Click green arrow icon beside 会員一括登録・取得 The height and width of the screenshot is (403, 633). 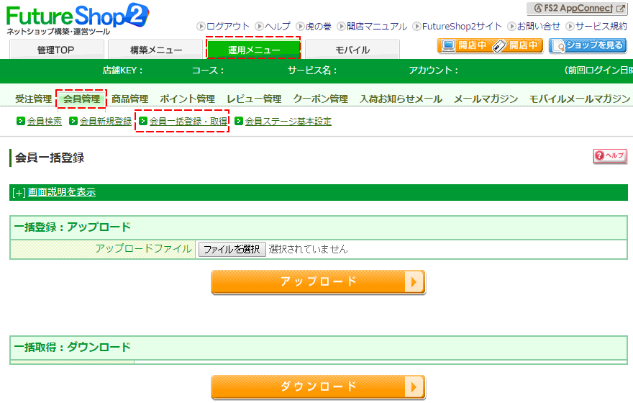point(143,121)
